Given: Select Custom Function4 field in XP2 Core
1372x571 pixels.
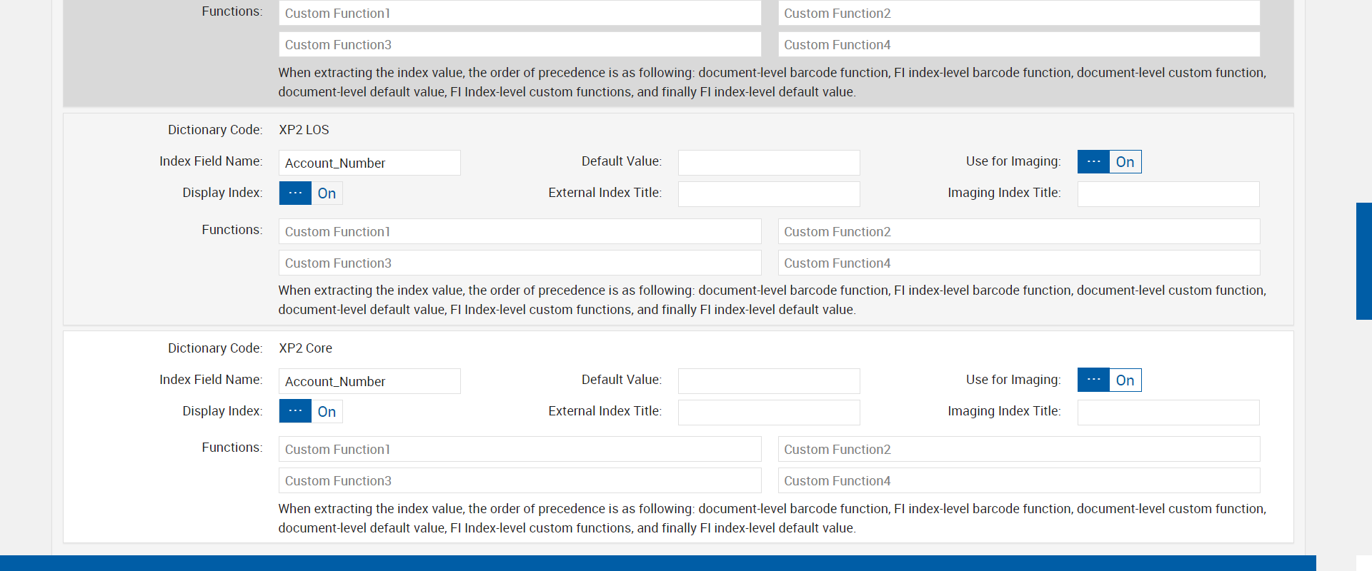Looking at the screenshot, I should [1019, 481].
